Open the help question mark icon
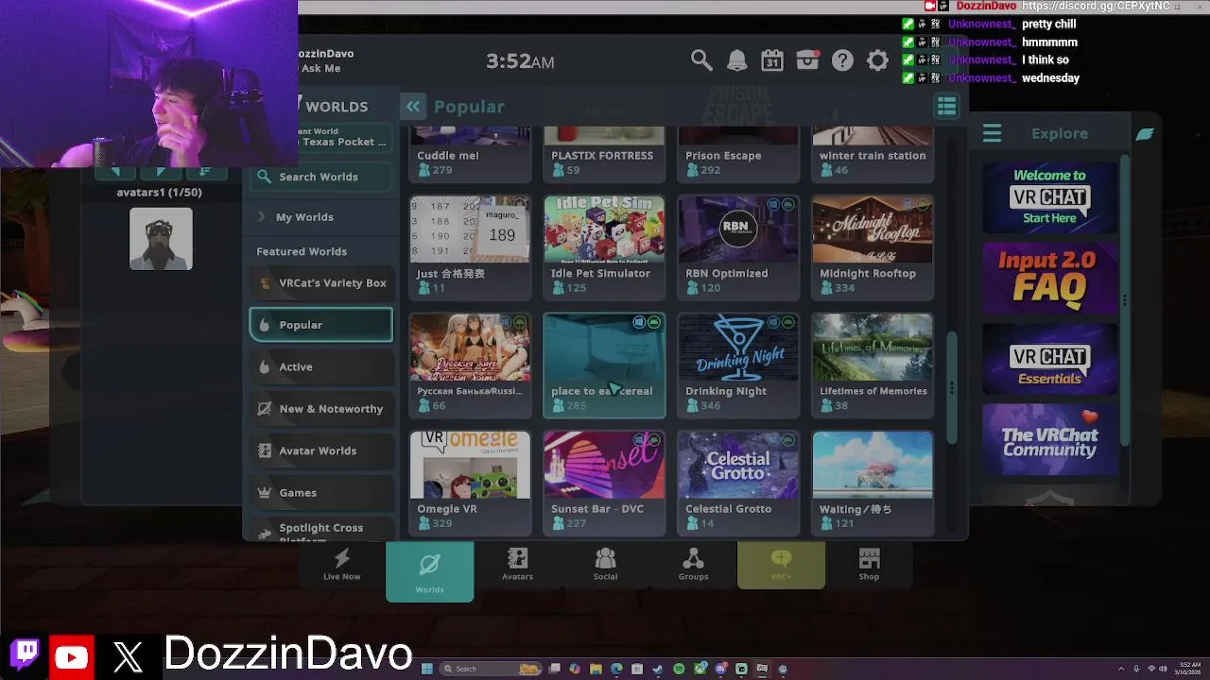 [842, 61]
